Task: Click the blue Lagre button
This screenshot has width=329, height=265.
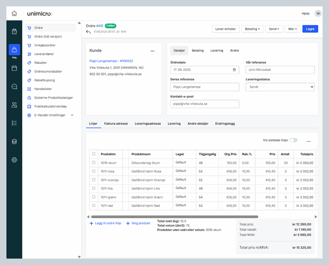Action: [x=310, y=29]
